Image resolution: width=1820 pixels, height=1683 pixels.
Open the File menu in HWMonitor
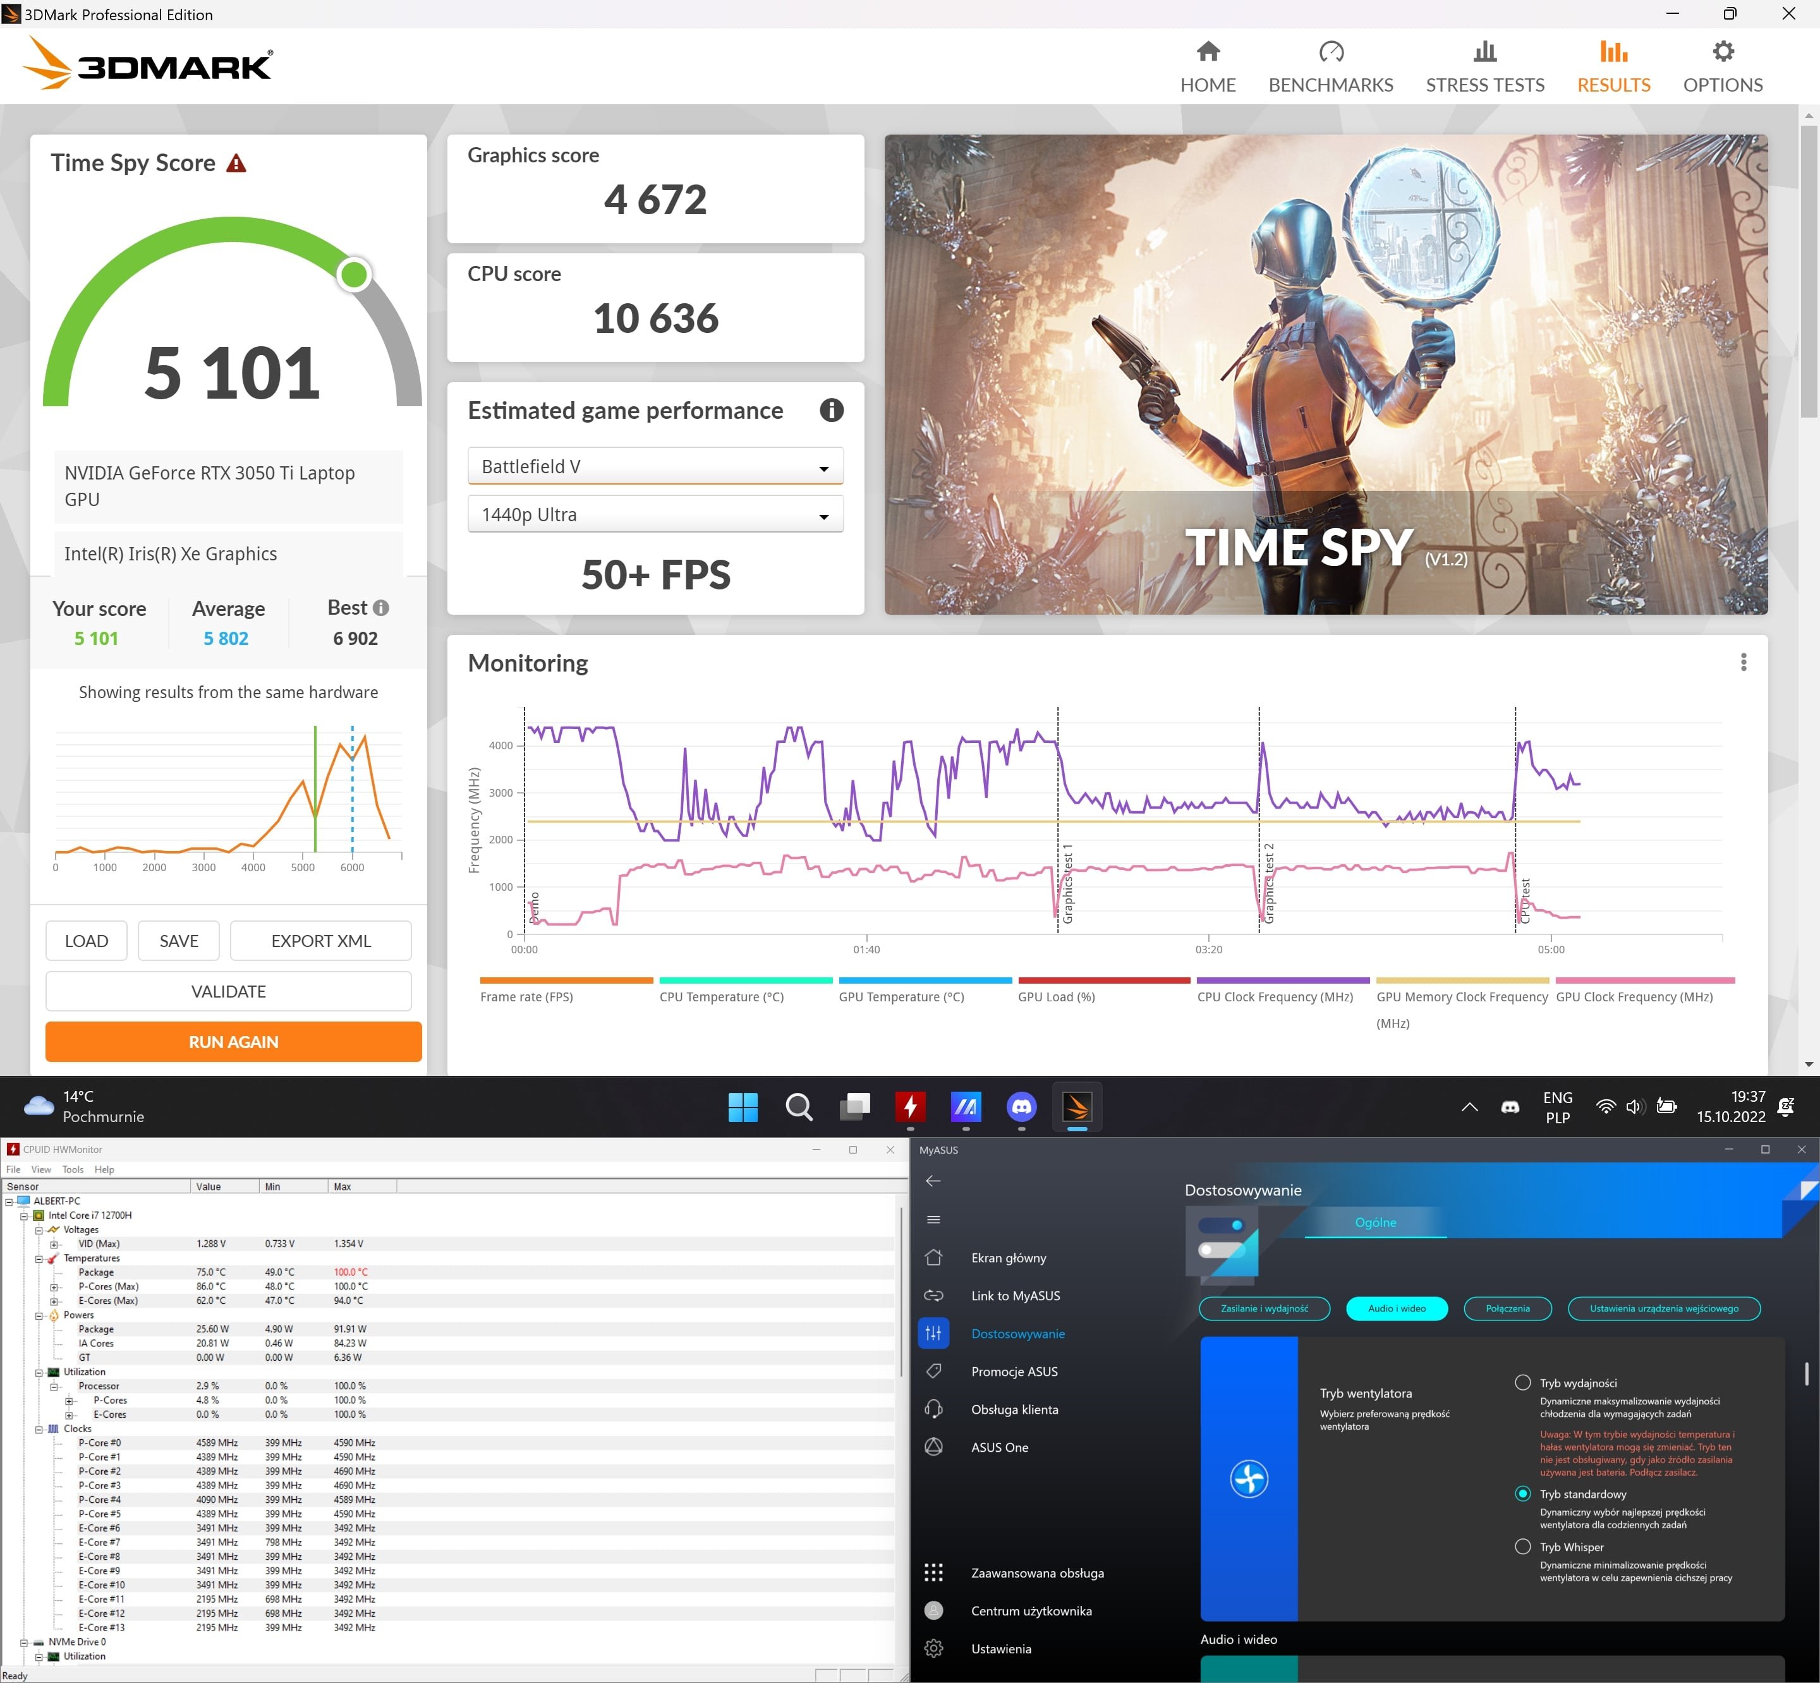(13, 1169)
